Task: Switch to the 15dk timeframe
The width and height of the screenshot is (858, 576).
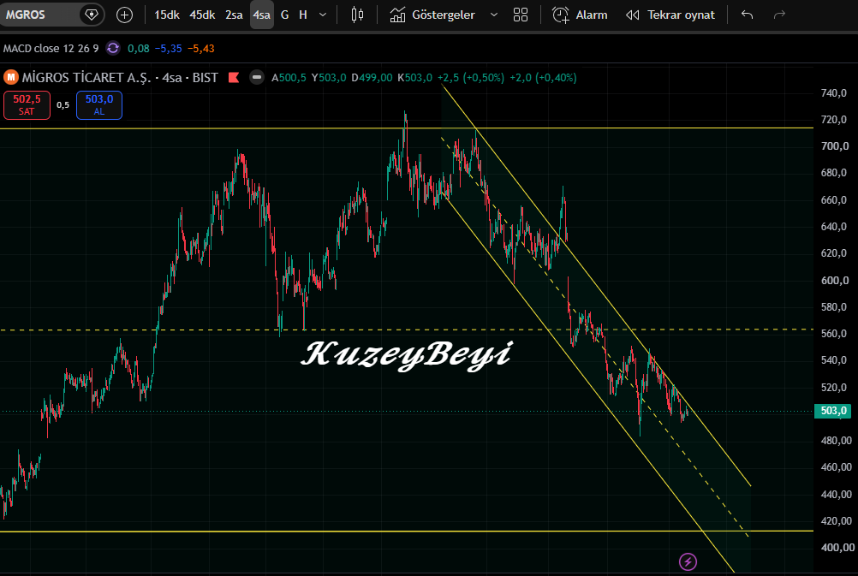Action: pyautogui.click(x=167, y=15)
